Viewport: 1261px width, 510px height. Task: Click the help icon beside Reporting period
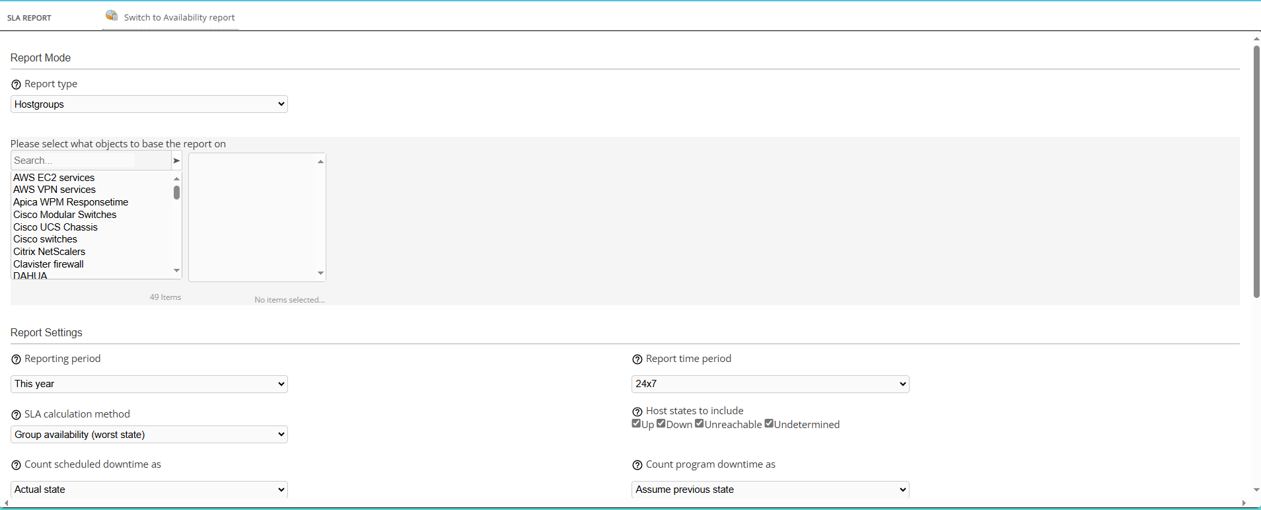pyautogui.click(x=16, y=359)
